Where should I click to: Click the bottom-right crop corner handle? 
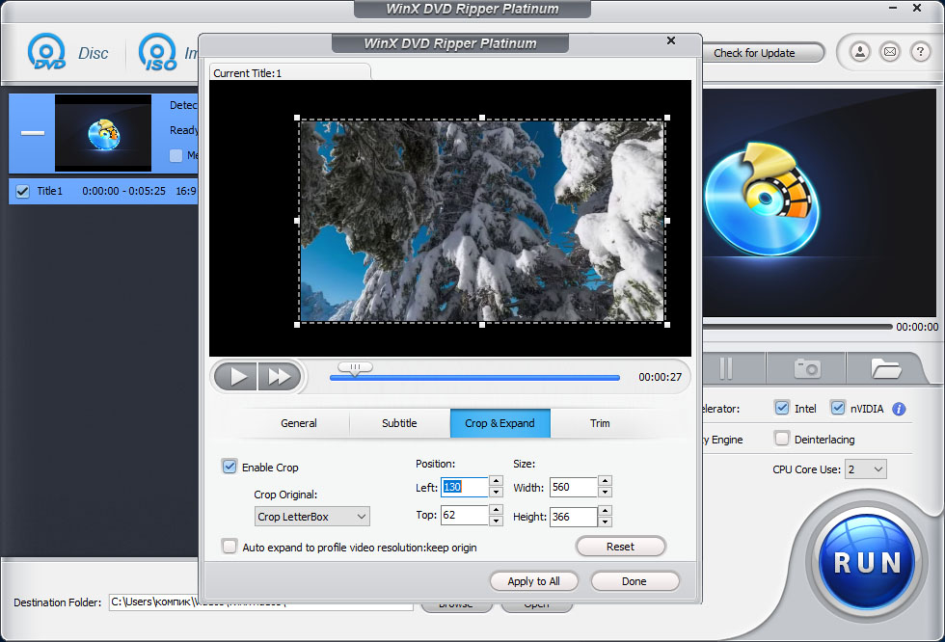[x=667, y=325]
